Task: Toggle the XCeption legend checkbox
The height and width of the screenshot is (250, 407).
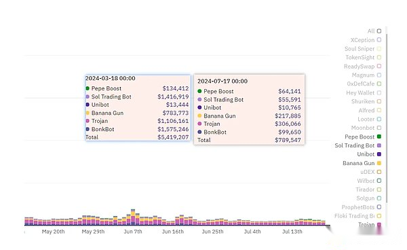Action: click(379, 40)
